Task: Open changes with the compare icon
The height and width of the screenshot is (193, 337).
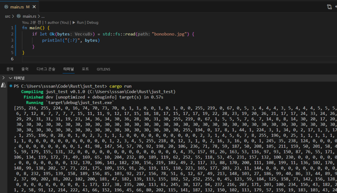Action: tap(329, 7)
